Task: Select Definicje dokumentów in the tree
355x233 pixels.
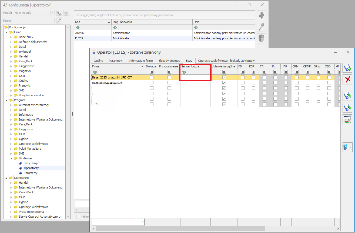Action: point(33,42)
